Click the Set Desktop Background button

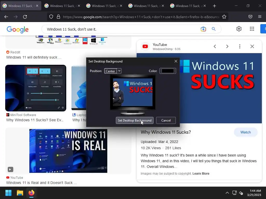(x=135, y=120)
